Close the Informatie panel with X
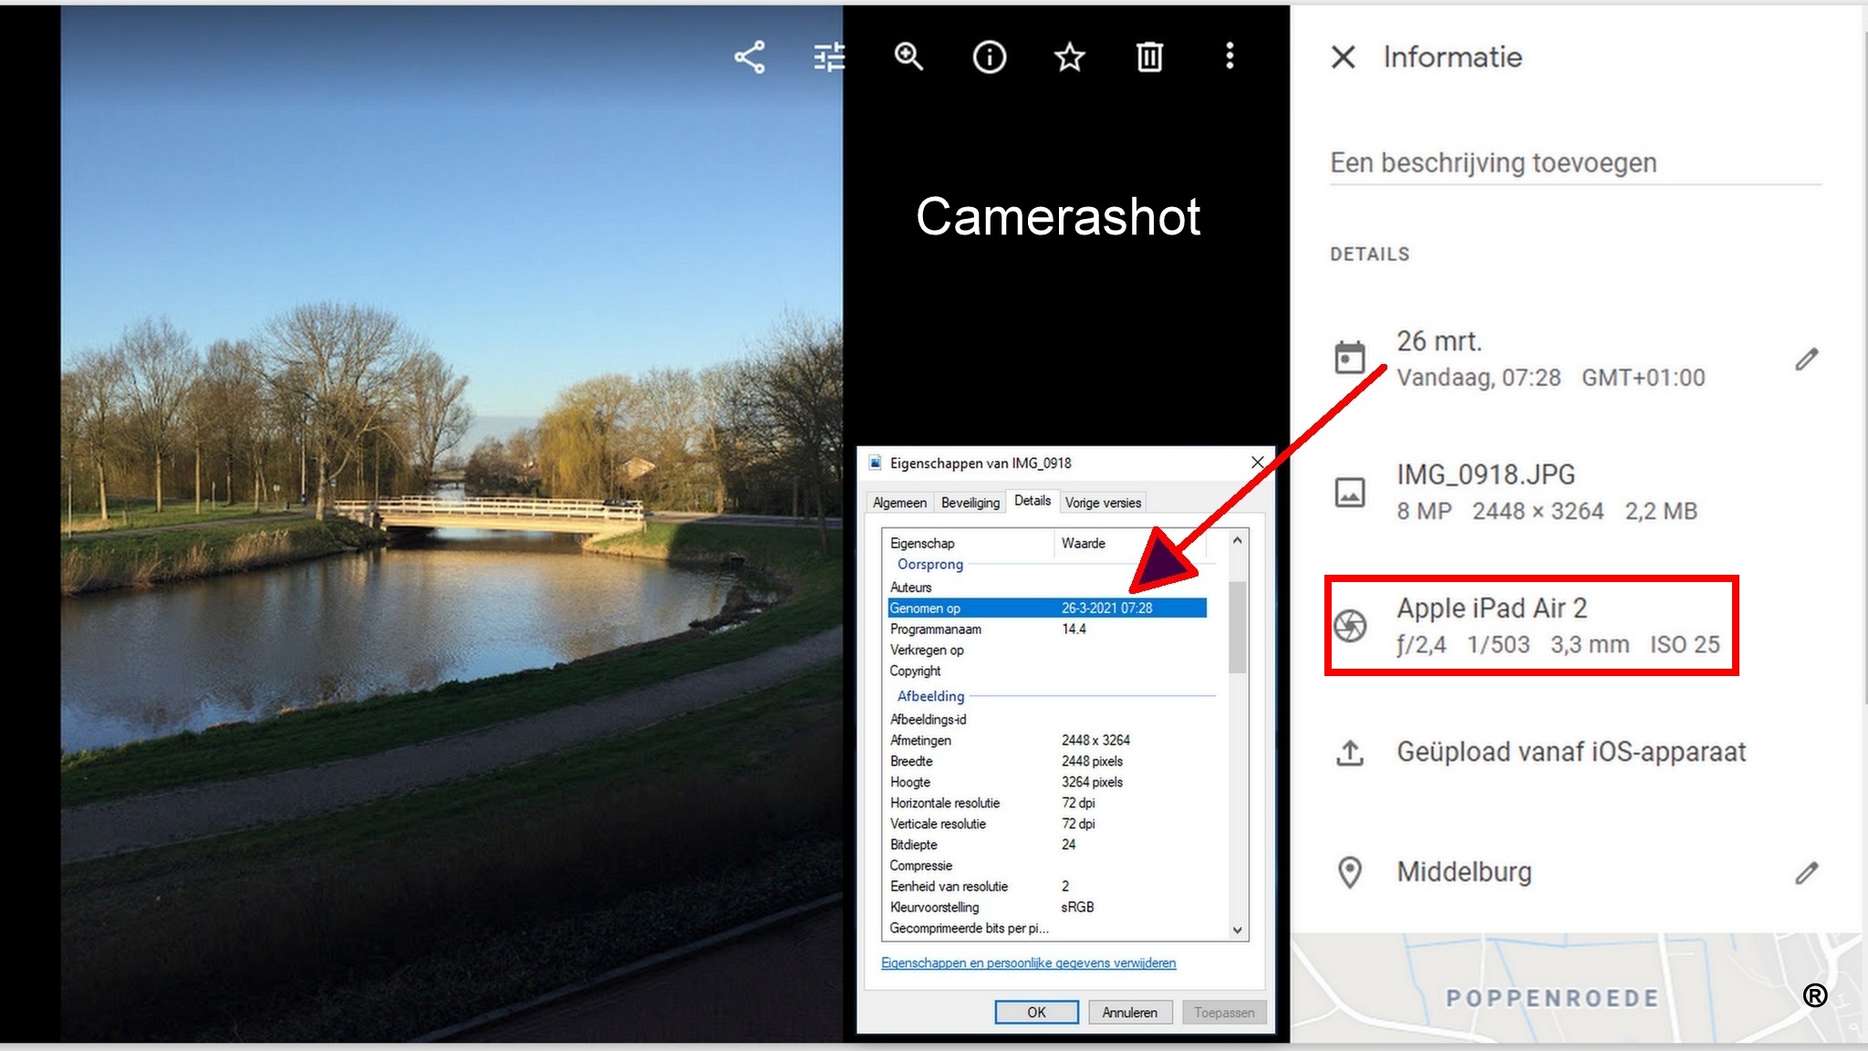 pyautogui.click(x=1343, y=57)
